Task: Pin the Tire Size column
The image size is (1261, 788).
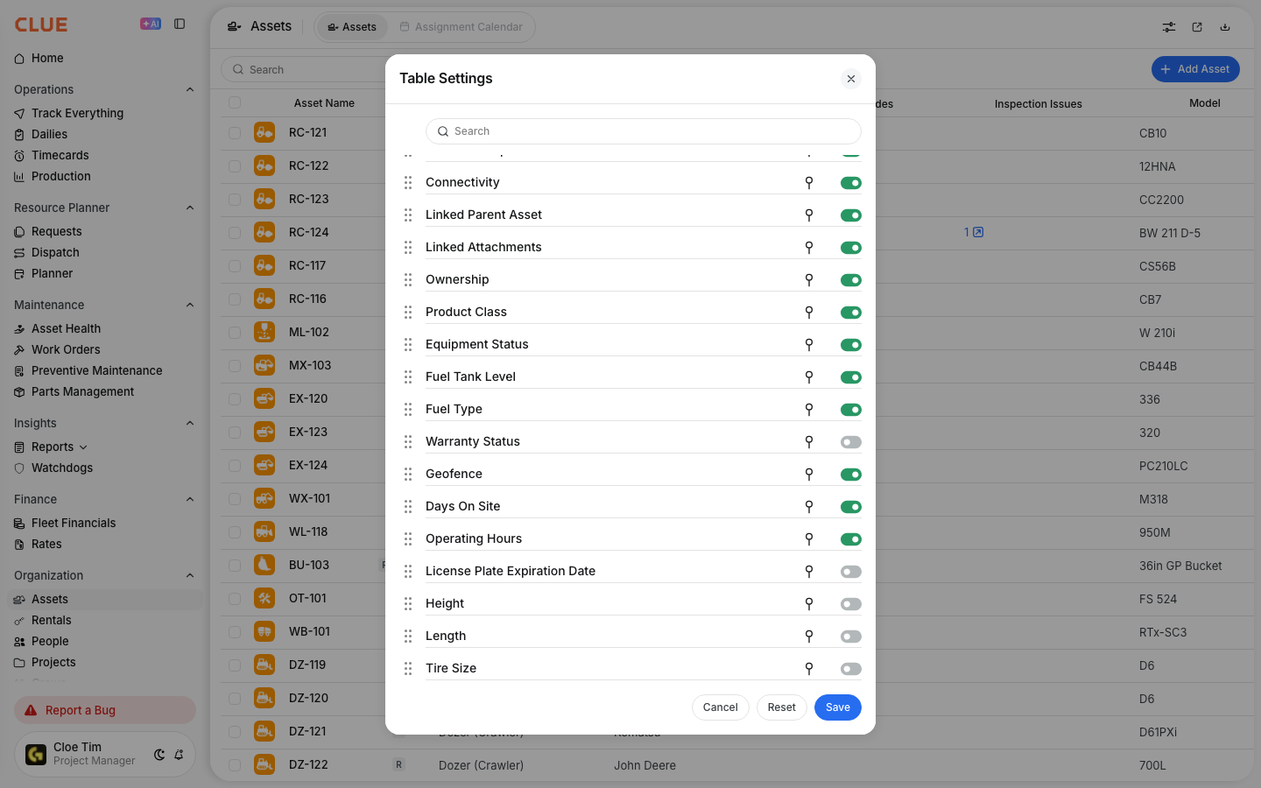Action: pyautogui.click(x=809, y=668)
